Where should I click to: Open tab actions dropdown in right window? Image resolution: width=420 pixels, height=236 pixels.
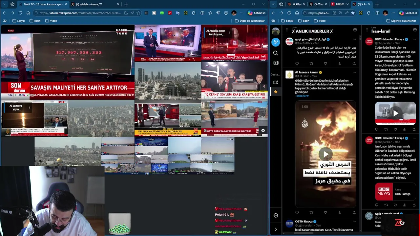[273, 4]
